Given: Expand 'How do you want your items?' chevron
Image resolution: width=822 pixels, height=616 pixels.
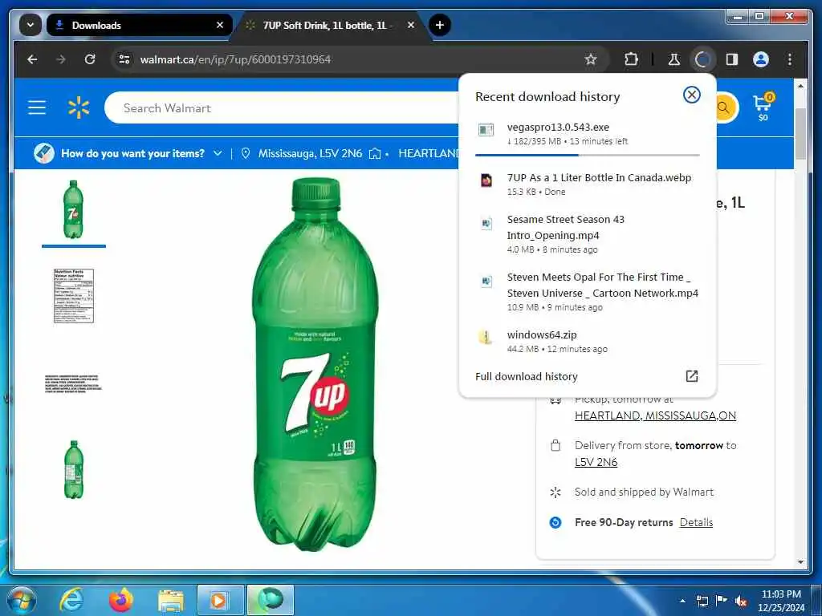Looking at the screenshot, I should (217, 153).
